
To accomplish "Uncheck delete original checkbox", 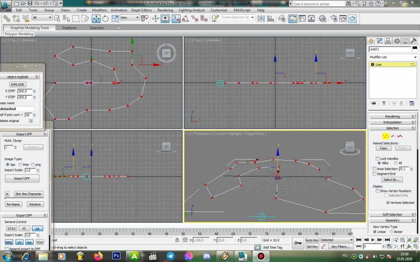I will tap(31, 121).
